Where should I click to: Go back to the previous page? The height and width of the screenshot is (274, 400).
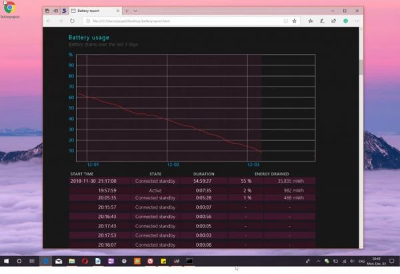pos(49,21)
